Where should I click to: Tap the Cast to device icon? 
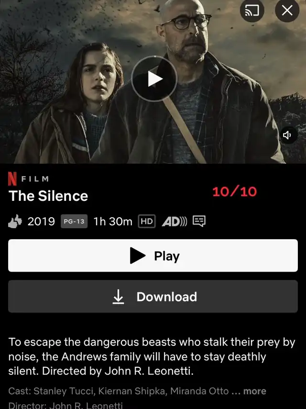point(252,11)
